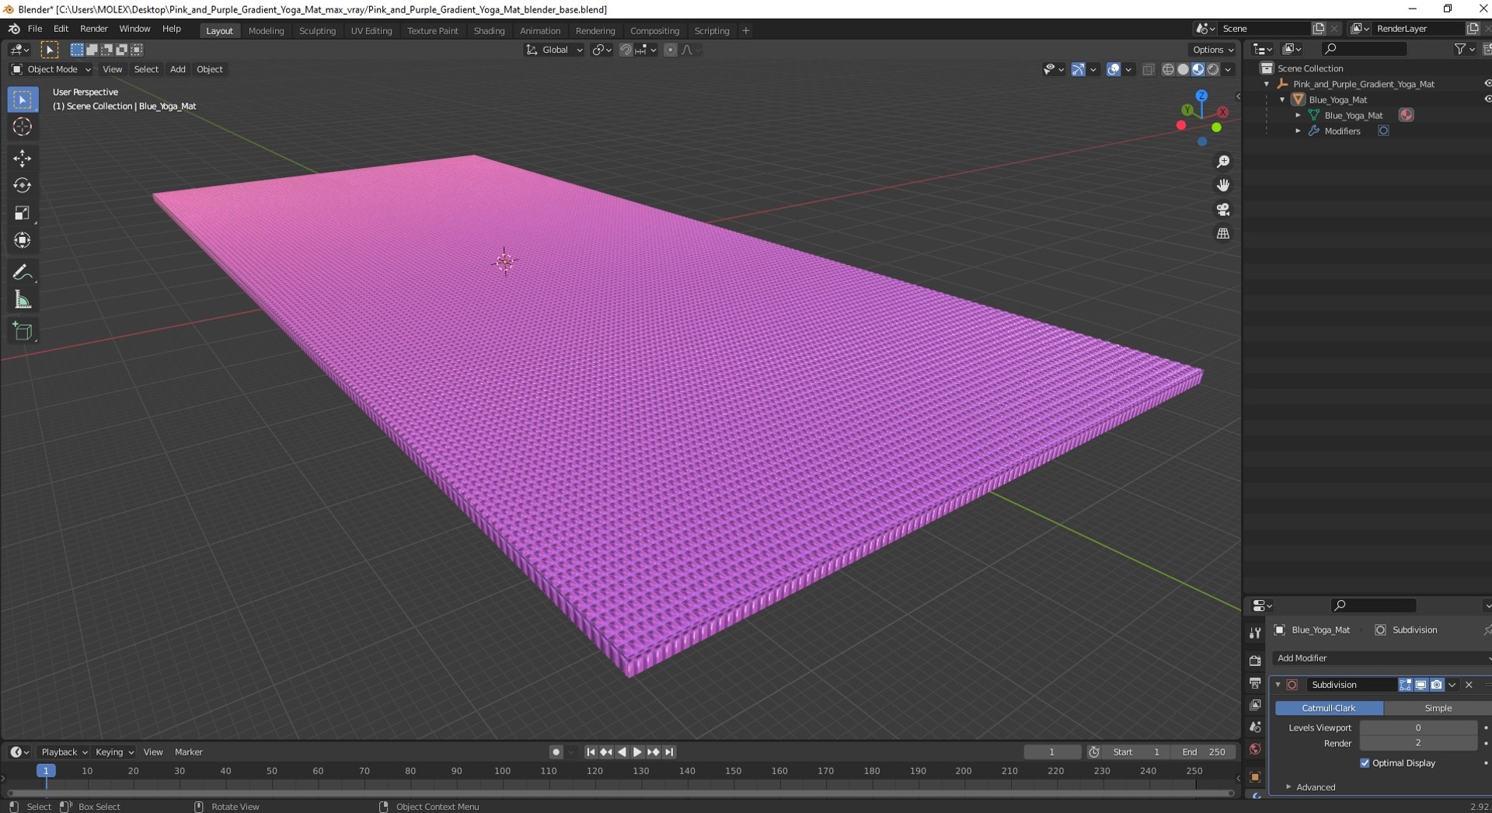
Task: Click the viewport zoom magnifier icon
Action: (1223, 162)
